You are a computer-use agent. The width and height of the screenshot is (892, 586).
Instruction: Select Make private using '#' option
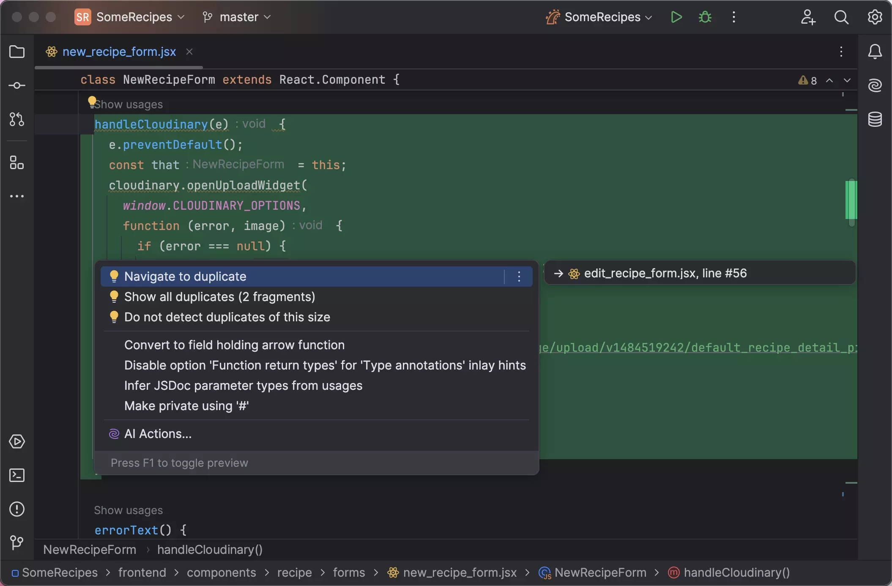(186, 406)
